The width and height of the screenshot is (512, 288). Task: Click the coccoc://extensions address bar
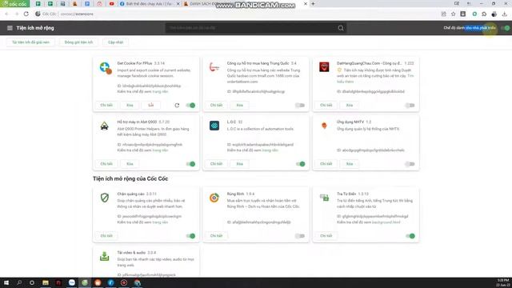pyautogui.click(x=235, y=14)
